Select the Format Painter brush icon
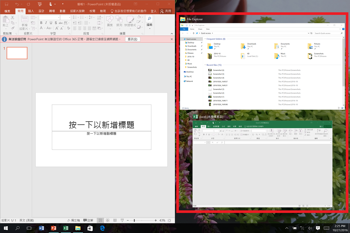 (x=13, y=28)
